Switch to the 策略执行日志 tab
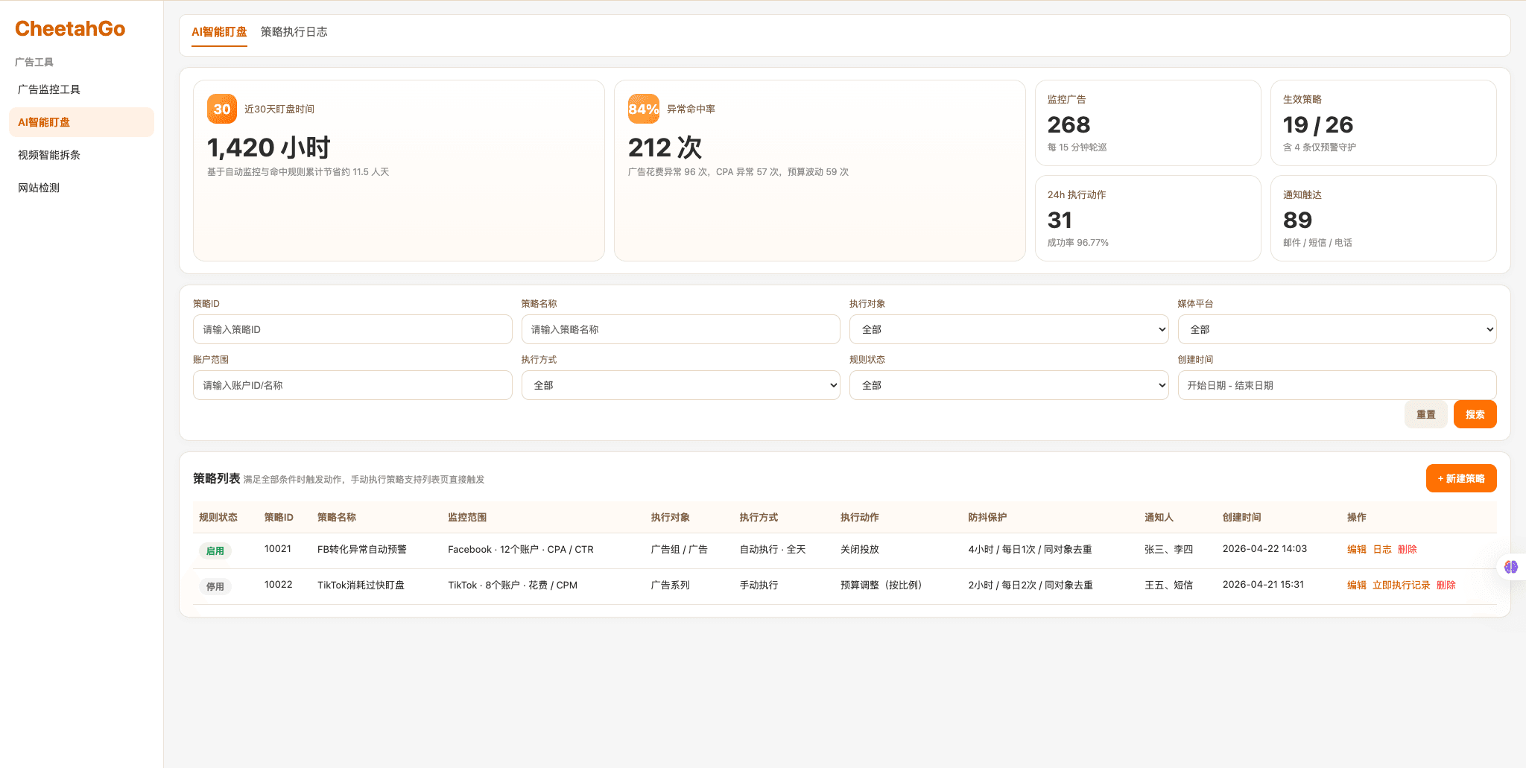The width and height of the screenshot is (1526, 768). click(294, 32)
